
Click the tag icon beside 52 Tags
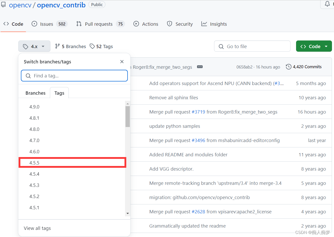click(x=92, y=46)
